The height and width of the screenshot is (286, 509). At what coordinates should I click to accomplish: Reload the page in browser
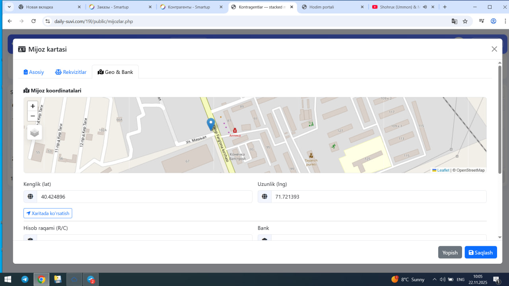(x=33, y=21)
